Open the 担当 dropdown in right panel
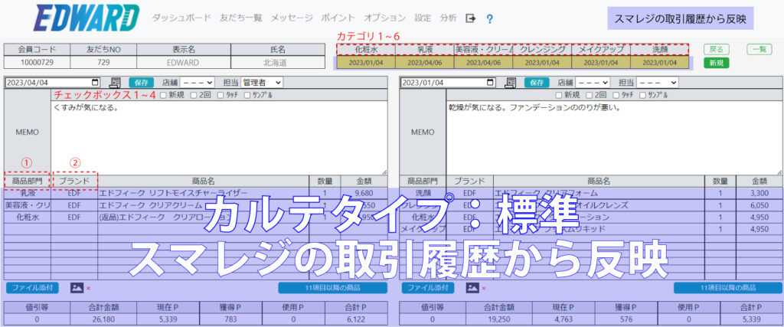Screen dimensions: 784x327 (x=658, y=82)
